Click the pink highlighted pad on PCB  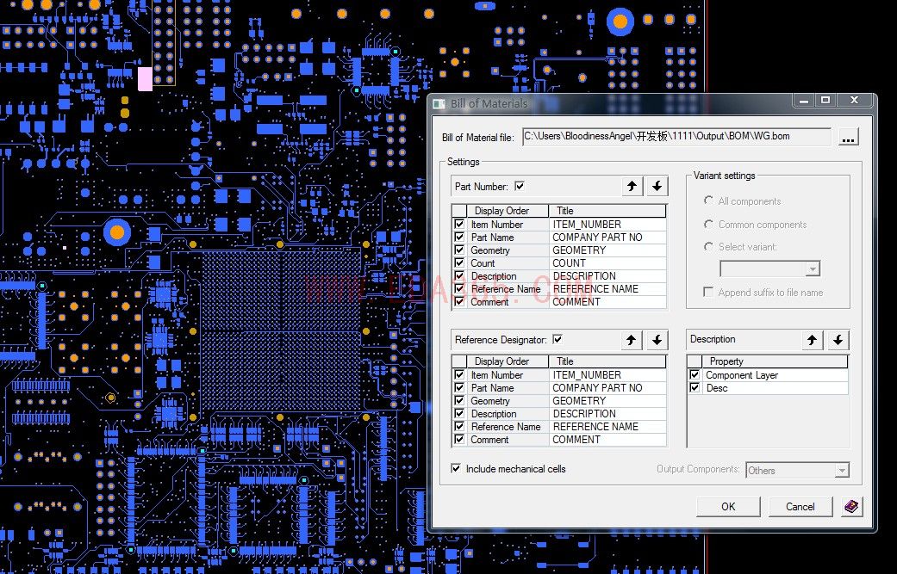(145, 79)
